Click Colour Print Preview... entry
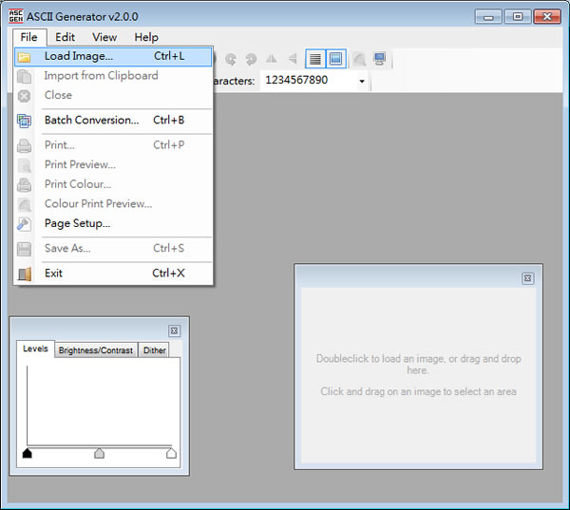The width and height of the screenshot is (570, 510). click(113, 204)
